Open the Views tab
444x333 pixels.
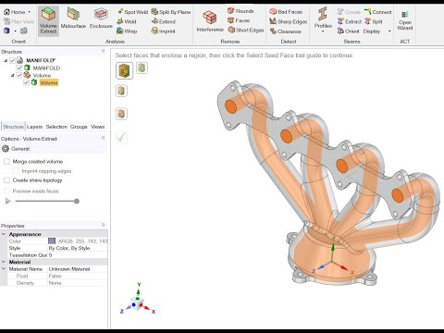(x=98, y=127)
